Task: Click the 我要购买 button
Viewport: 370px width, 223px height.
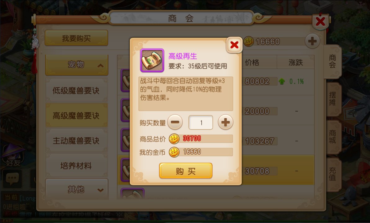Action: (x=77, y=38)
